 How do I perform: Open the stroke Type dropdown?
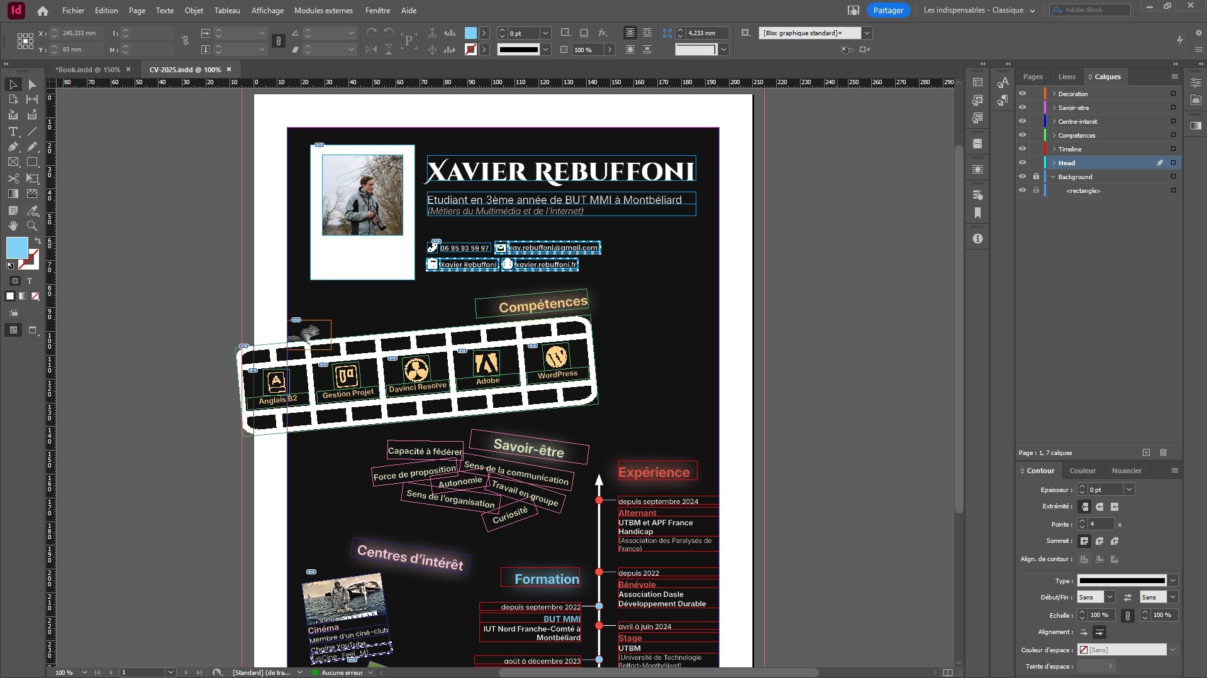coord(1172,581)
